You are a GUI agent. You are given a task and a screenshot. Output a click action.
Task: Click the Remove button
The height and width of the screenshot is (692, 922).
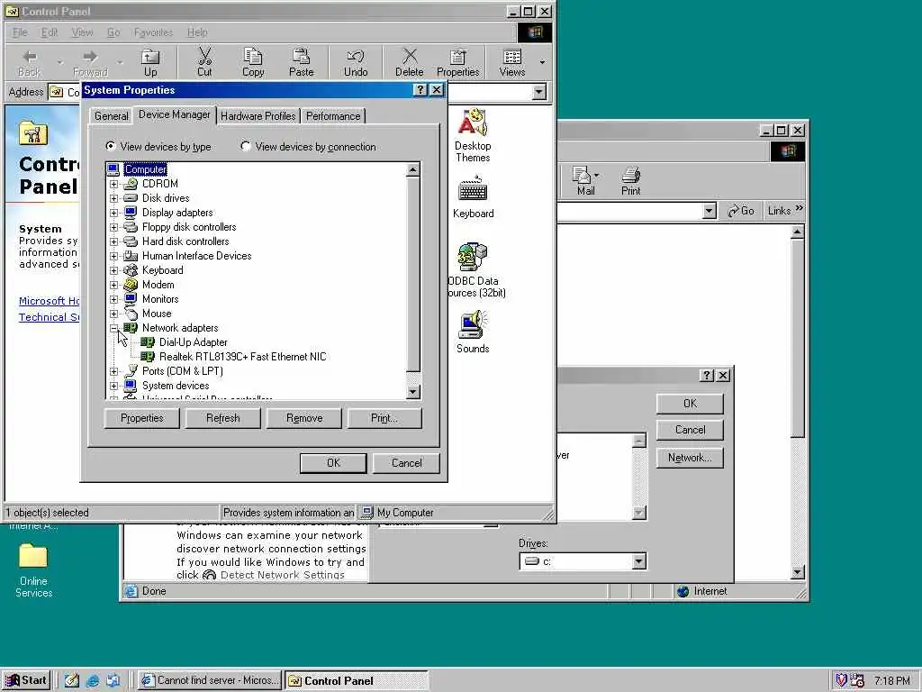[304, 418]
